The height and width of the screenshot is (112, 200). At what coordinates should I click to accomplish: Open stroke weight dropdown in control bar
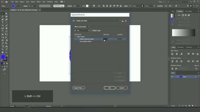[x=37, y=6]
